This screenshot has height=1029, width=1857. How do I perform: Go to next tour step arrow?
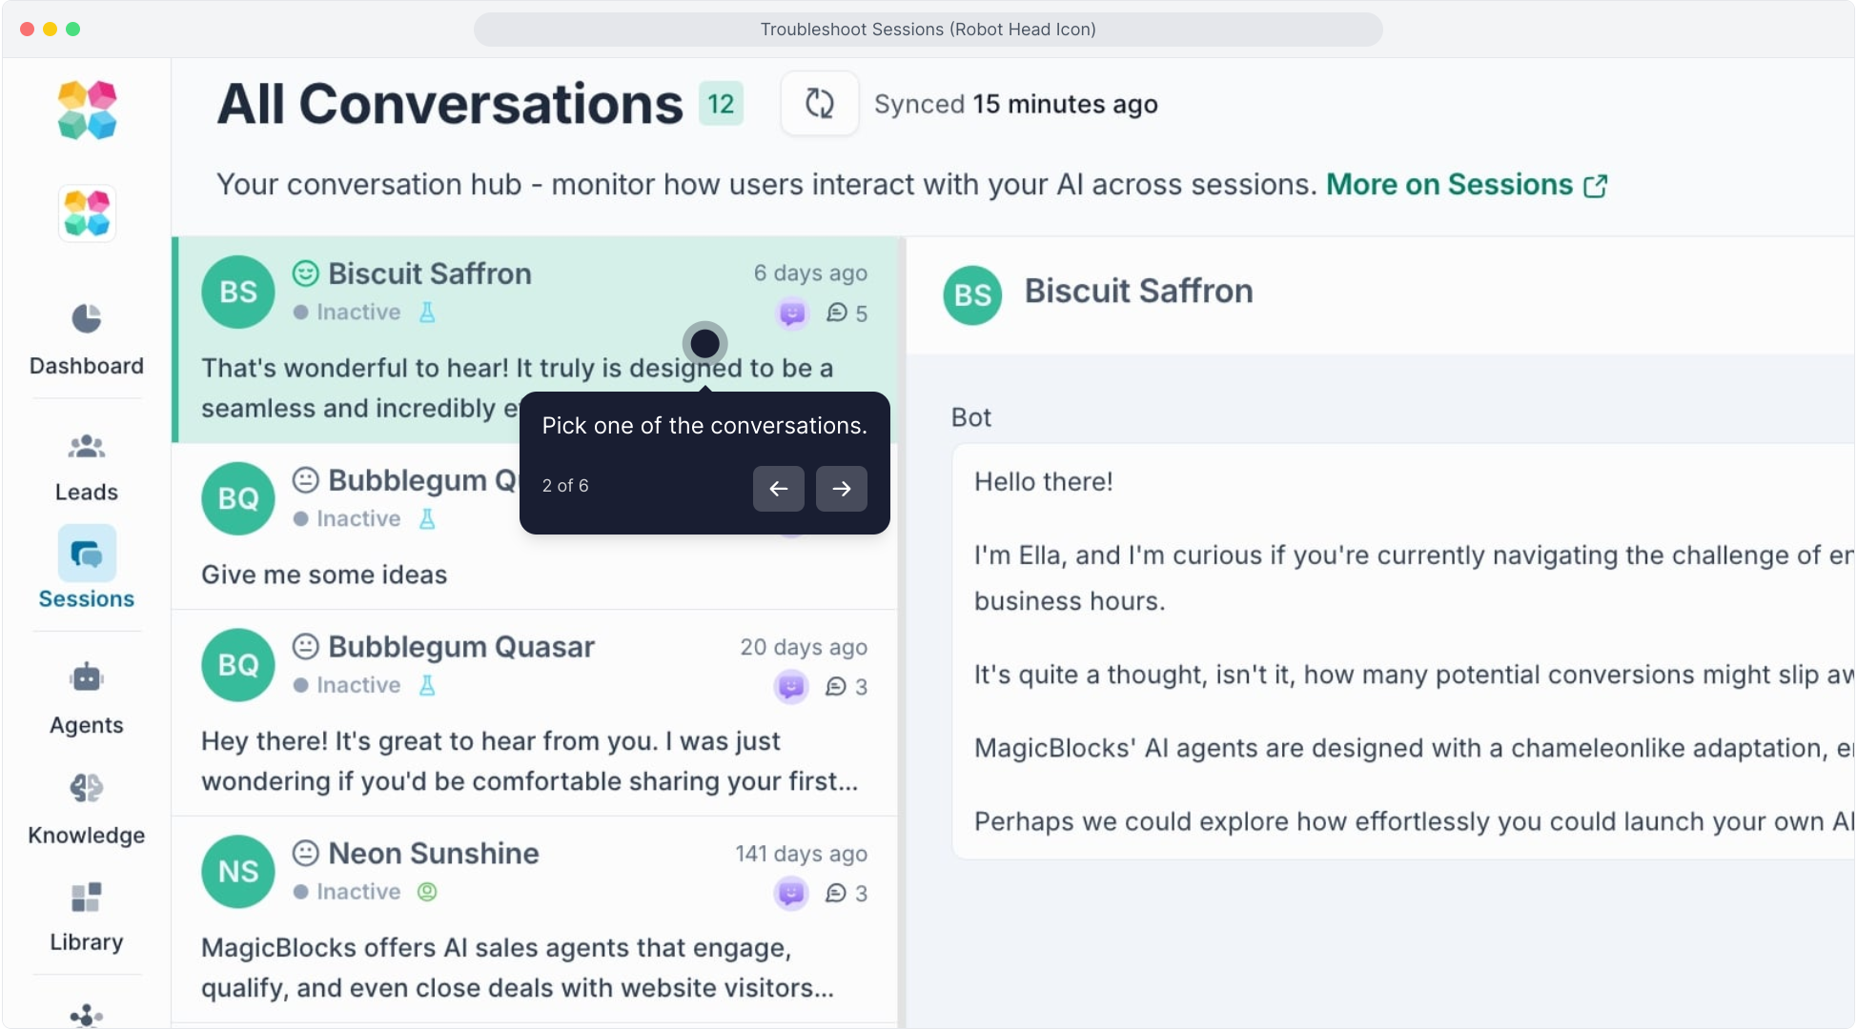click(841, 489)
